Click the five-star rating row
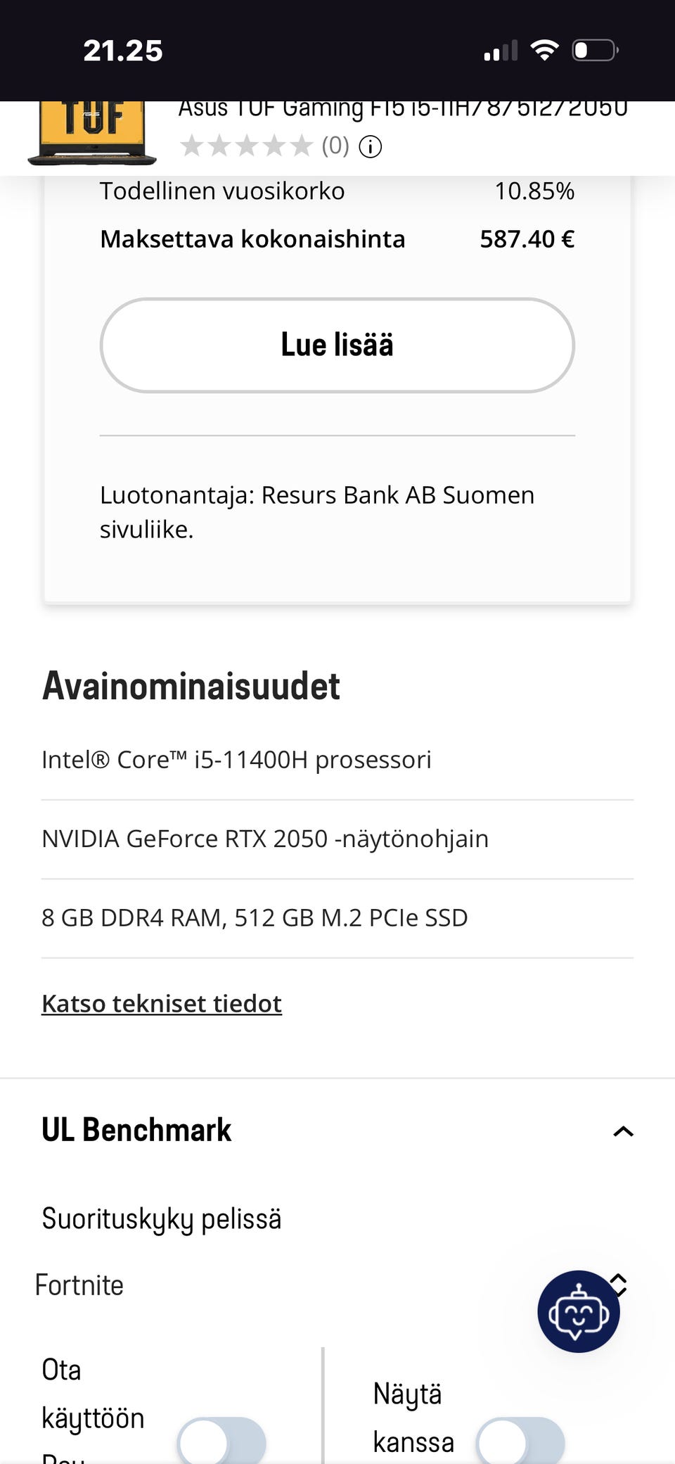 tap(246, 146)
